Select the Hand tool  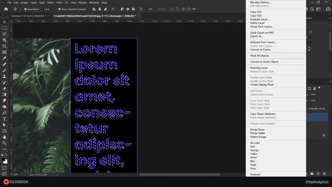coord(4,137)
